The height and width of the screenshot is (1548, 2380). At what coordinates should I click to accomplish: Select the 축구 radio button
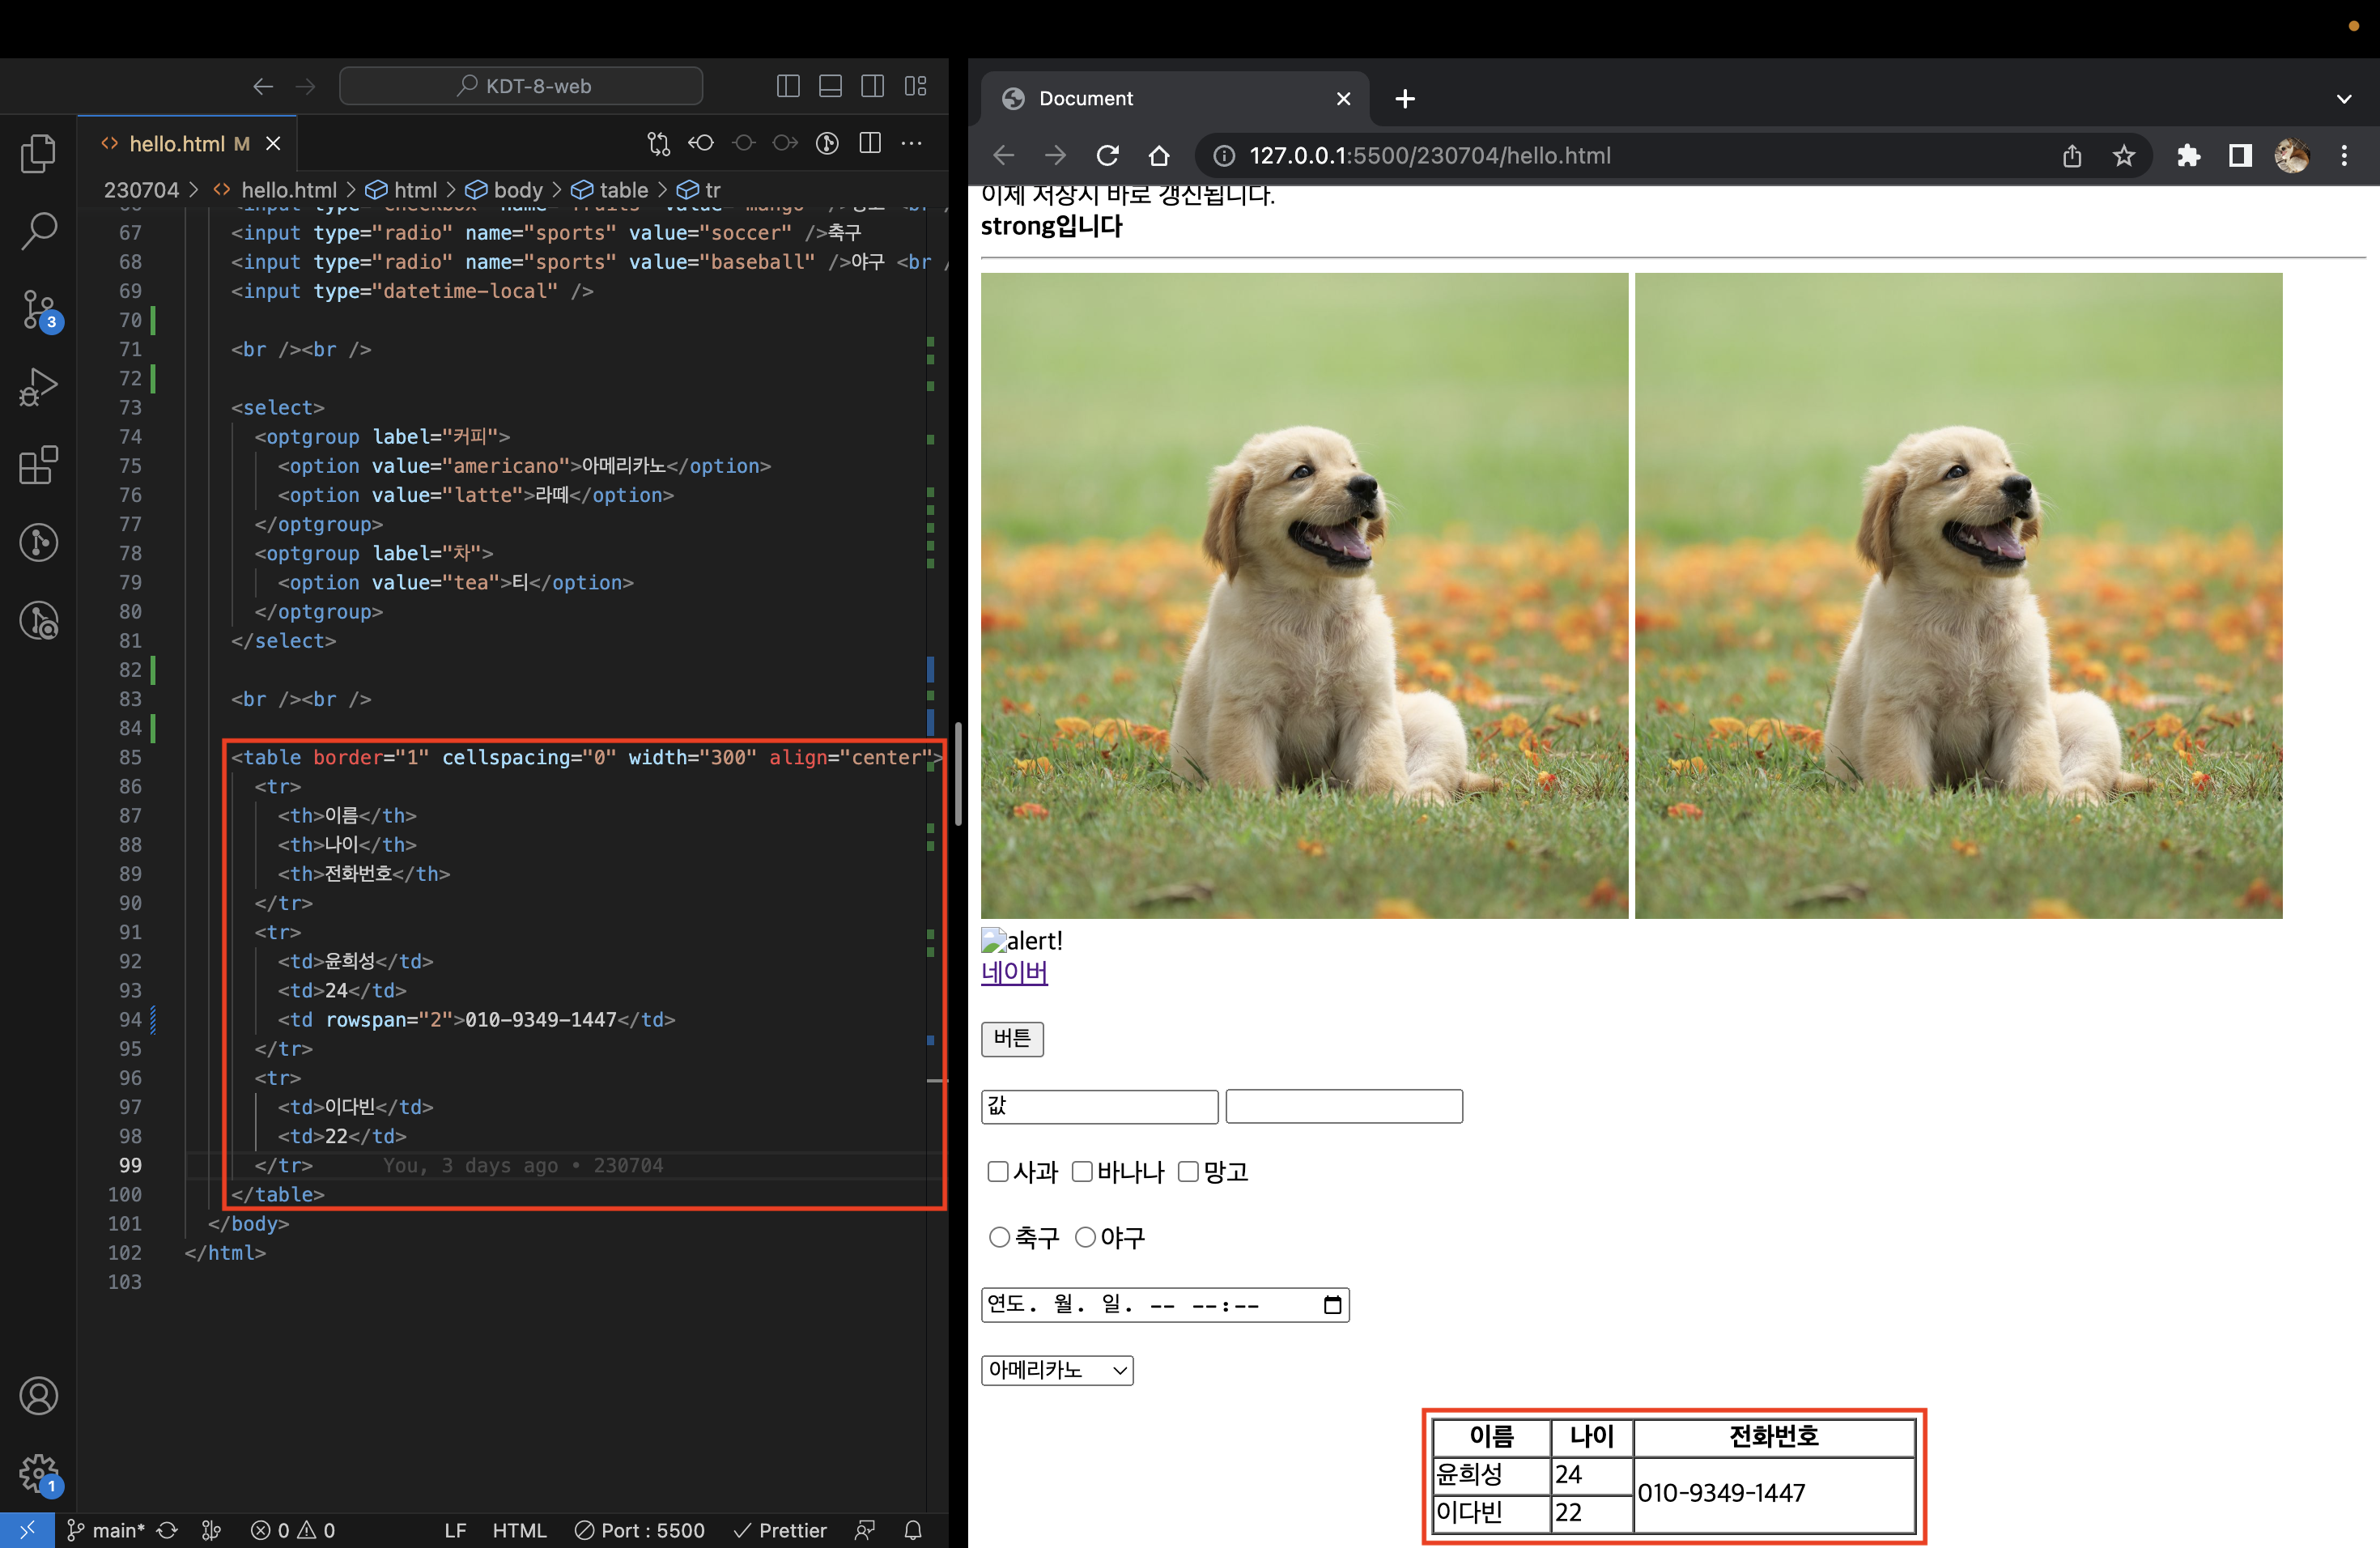tap(999, 1237)
